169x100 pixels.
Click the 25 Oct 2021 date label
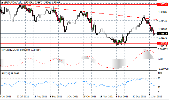click(x=89, y=96)
